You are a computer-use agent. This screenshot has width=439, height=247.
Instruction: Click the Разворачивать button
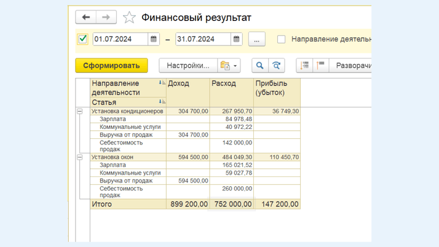pos(350,66)
